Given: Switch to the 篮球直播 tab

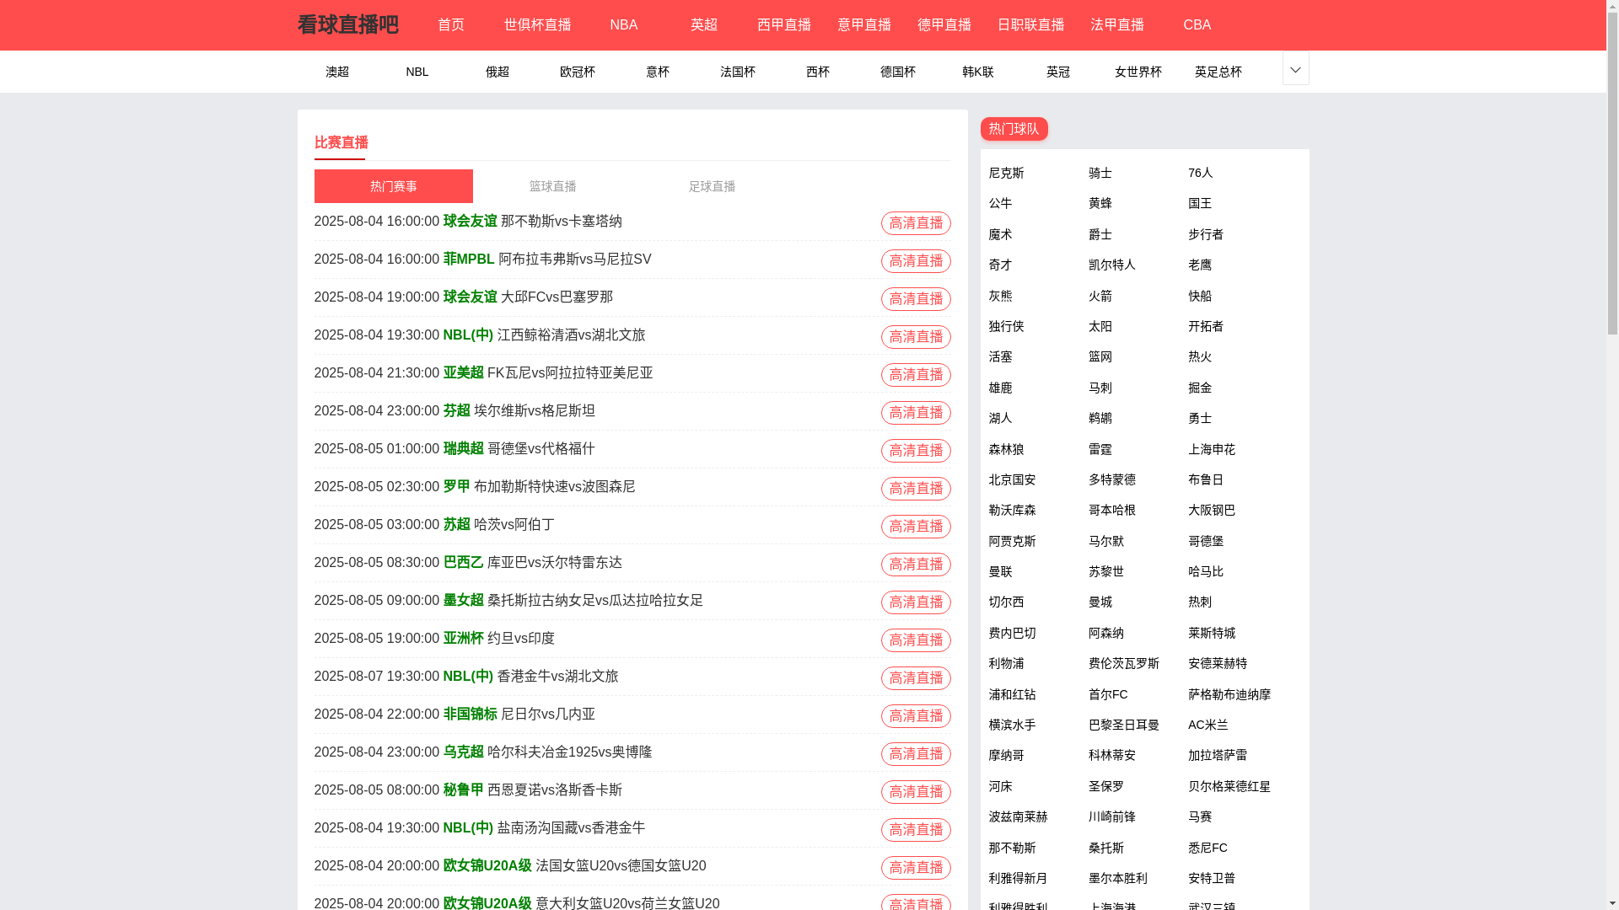Looking at the screenshot, I should (x=552, y=186).
